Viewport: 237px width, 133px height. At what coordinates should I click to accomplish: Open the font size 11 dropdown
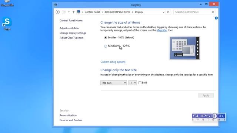click(133, 83)
